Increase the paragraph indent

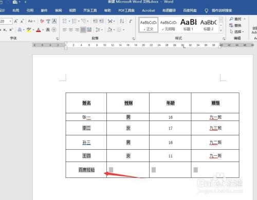[102, 21]
